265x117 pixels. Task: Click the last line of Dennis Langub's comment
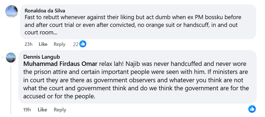(x=59, y=96)
